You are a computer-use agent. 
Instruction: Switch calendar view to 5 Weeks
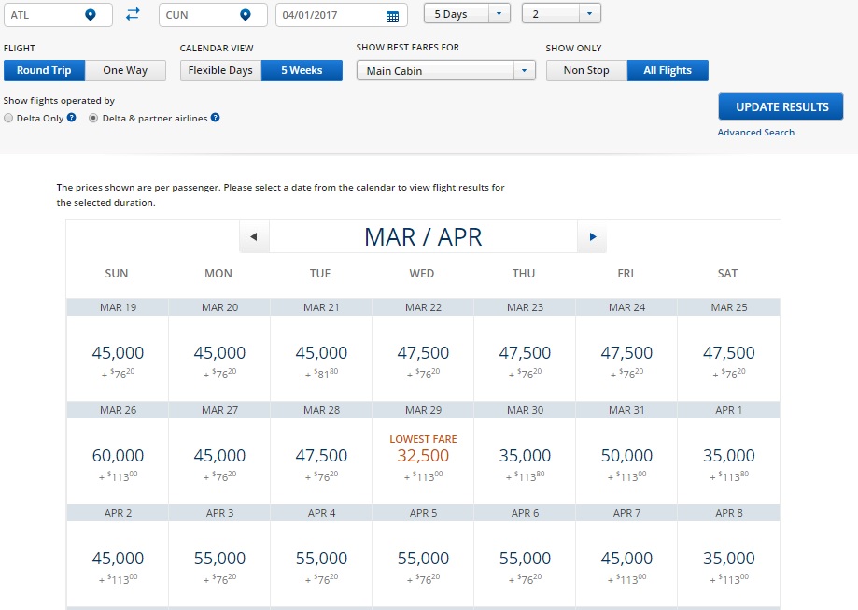tap(302, 71)
